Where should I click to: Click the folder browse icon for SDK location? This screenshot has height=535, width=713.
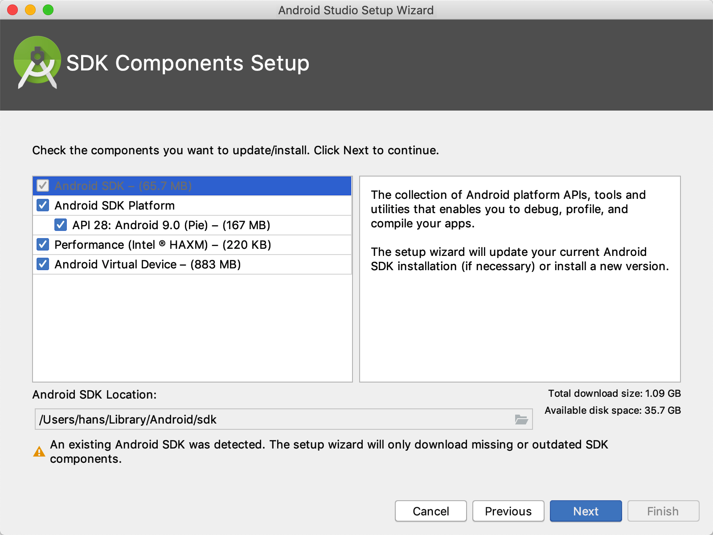pos(521,420)
